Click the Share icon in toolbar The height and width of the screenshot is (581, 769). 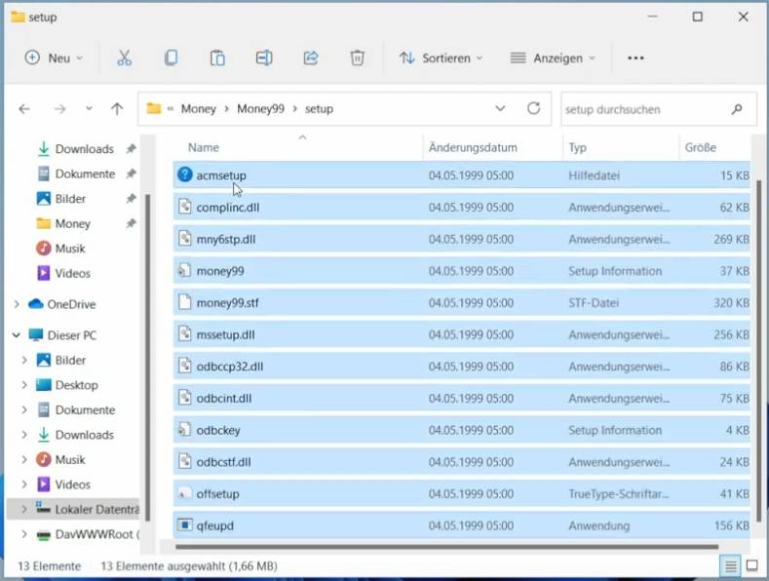[x=311, y=58]
